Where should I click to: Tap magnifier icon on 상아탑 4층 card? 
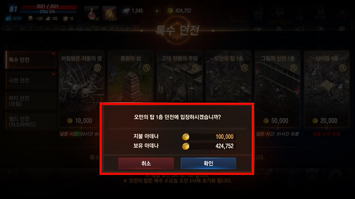(x=343, y=67)
